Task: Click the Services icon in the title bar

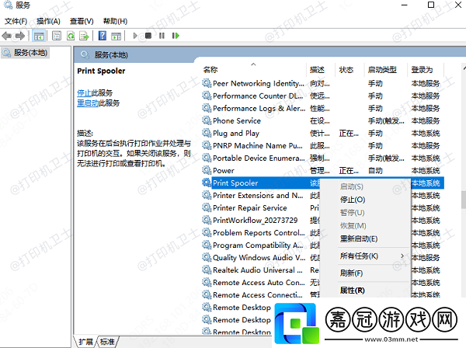Action: 8,5
